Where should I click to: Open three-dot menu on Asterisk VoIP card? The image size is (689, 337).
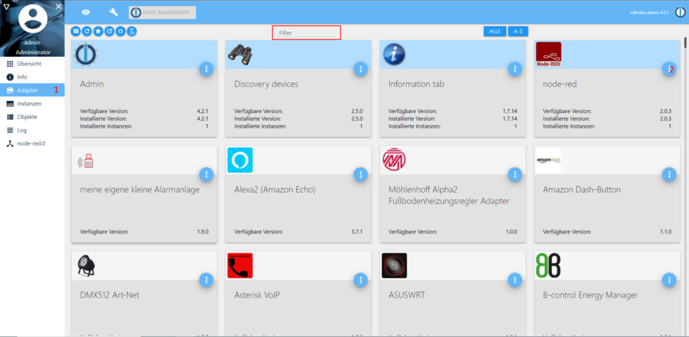tap(361, 280)
